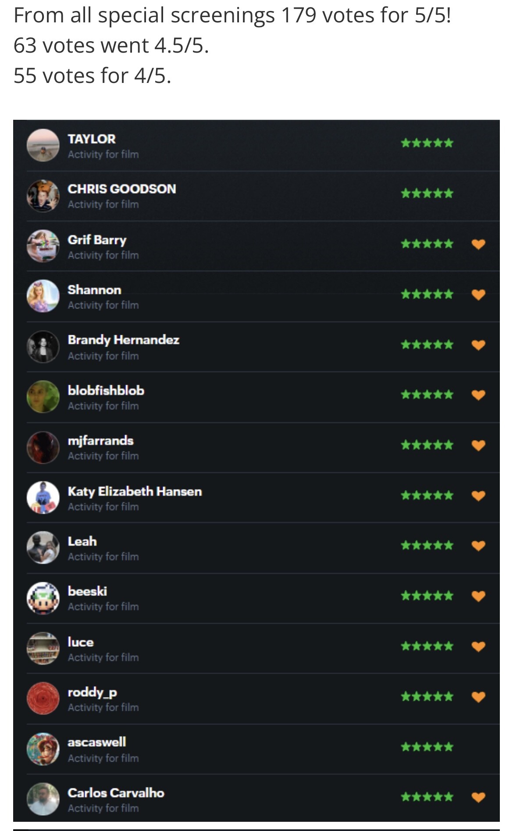Click Chris Goodson's avatar picture
513x831 pixels.
[x=43, y=196]
